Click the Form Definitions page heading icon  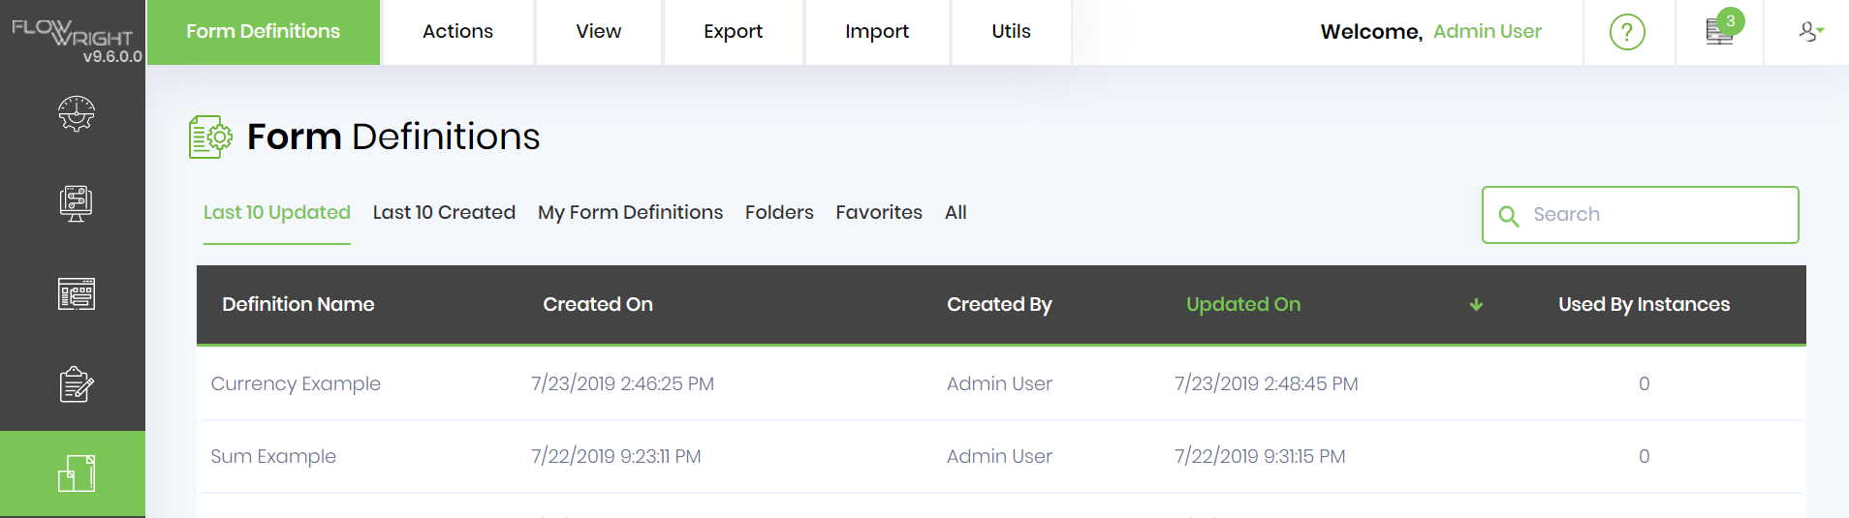(x=210, y=137)
